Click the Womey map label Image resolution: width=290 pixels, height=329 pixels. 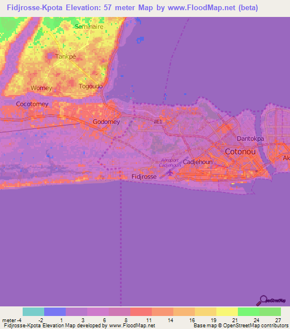coord(41,88)
